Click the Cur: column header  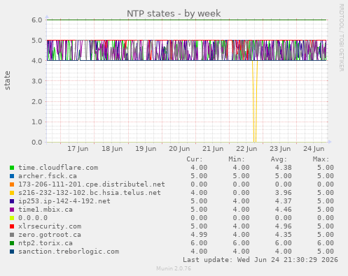click(195, 159)
